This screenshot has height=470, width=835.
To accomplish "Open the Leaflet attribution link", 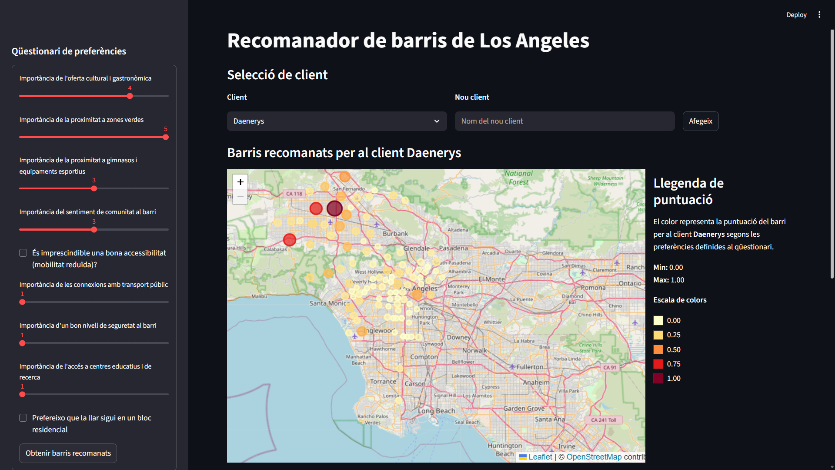I will 540,457.
